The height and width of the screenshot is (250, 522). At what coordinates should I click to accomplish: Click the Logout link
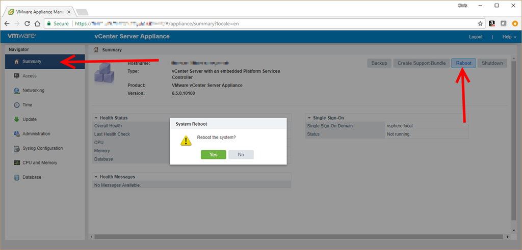[x=476, y=37]
